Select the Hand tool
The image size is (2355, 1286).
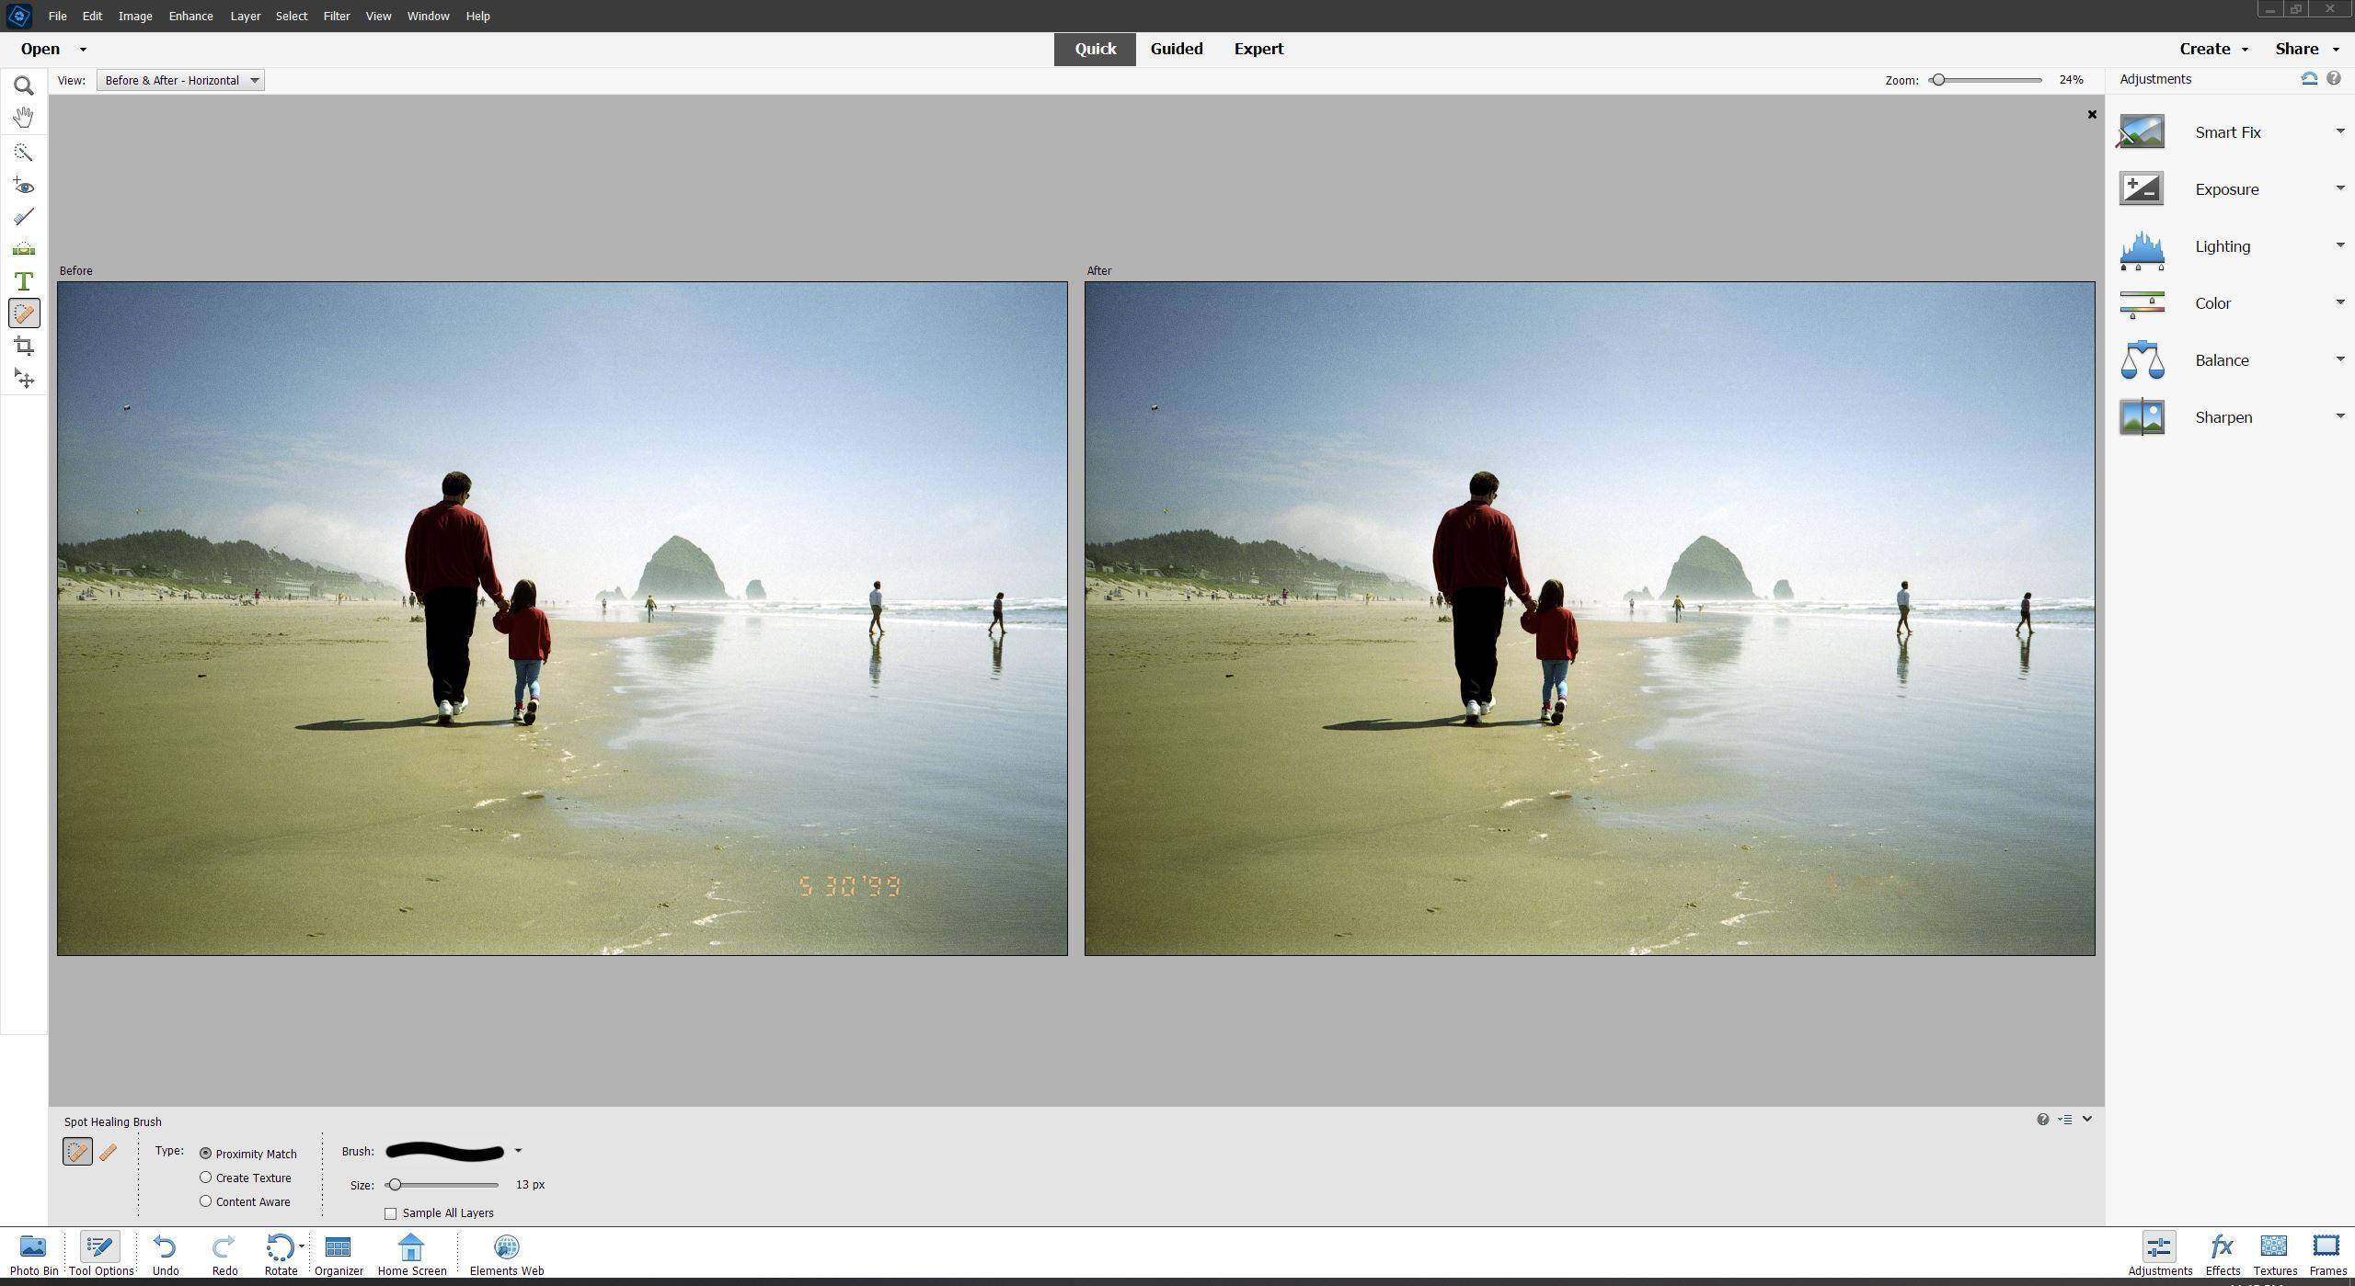pos(24,118)
